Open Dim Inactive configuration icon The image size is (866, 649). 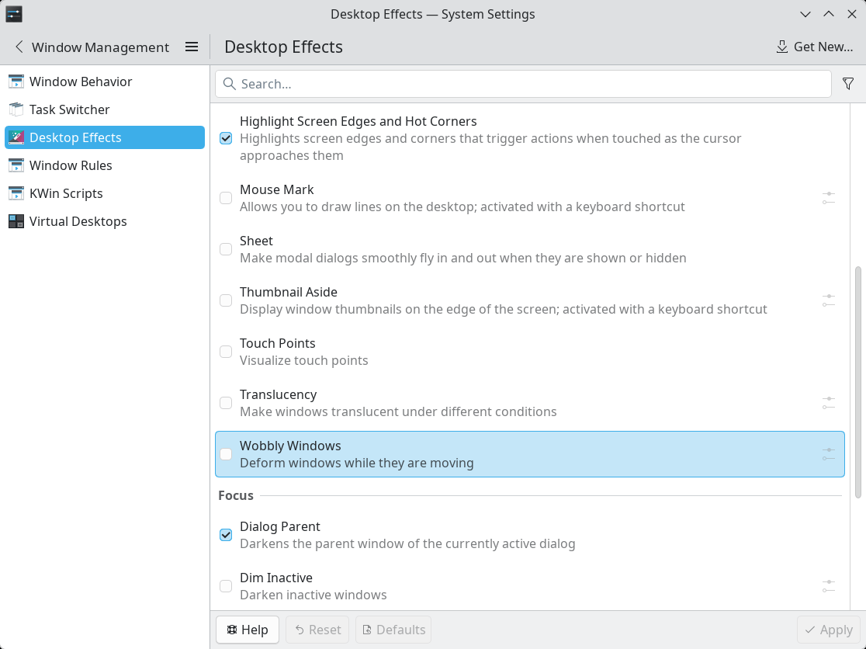[x=828, y=586]
